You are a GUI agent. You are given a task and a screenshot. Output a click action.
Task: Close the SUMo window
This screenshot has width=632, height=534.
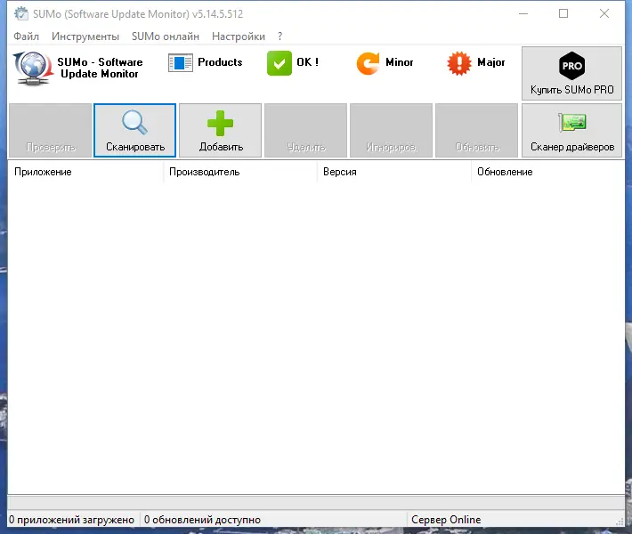(604, 13)
